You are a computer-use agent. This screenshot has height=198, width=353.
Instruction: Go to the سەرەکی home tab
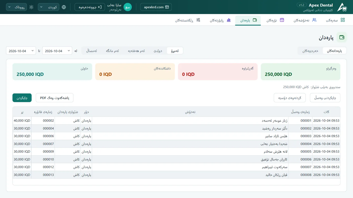click(335, 20)
